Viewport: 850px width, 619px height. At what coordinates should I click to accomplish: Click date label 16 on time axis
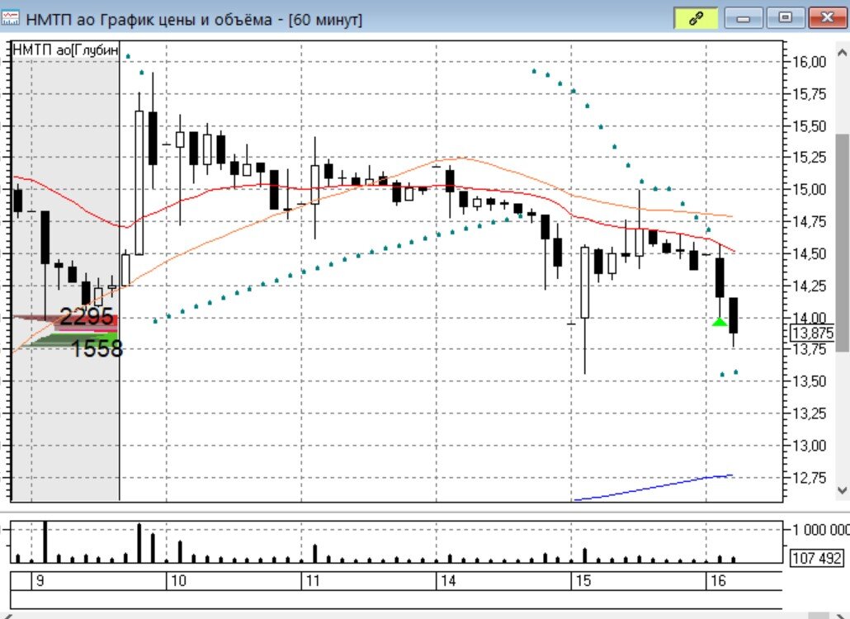pos(718,581)
